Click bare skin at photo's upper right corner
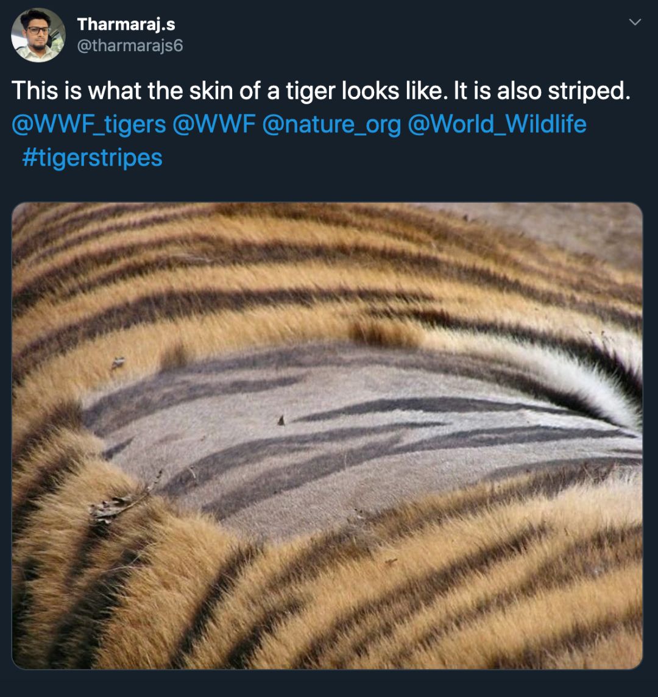The height and width of the screenshot is (697, 658). pyautogui.click(x=596, y=231)
